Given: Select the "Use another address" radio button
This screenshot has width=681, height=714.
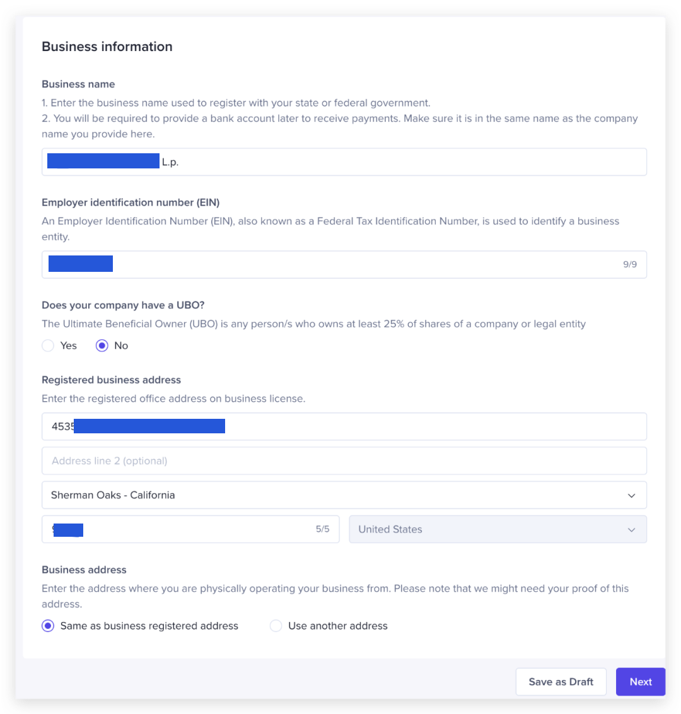Looking at the screenshot, I should [276, 626].
